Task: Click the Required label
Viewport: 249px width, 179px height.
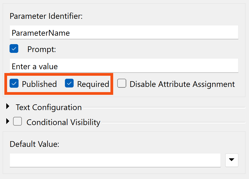Action: tap(94, 84)
